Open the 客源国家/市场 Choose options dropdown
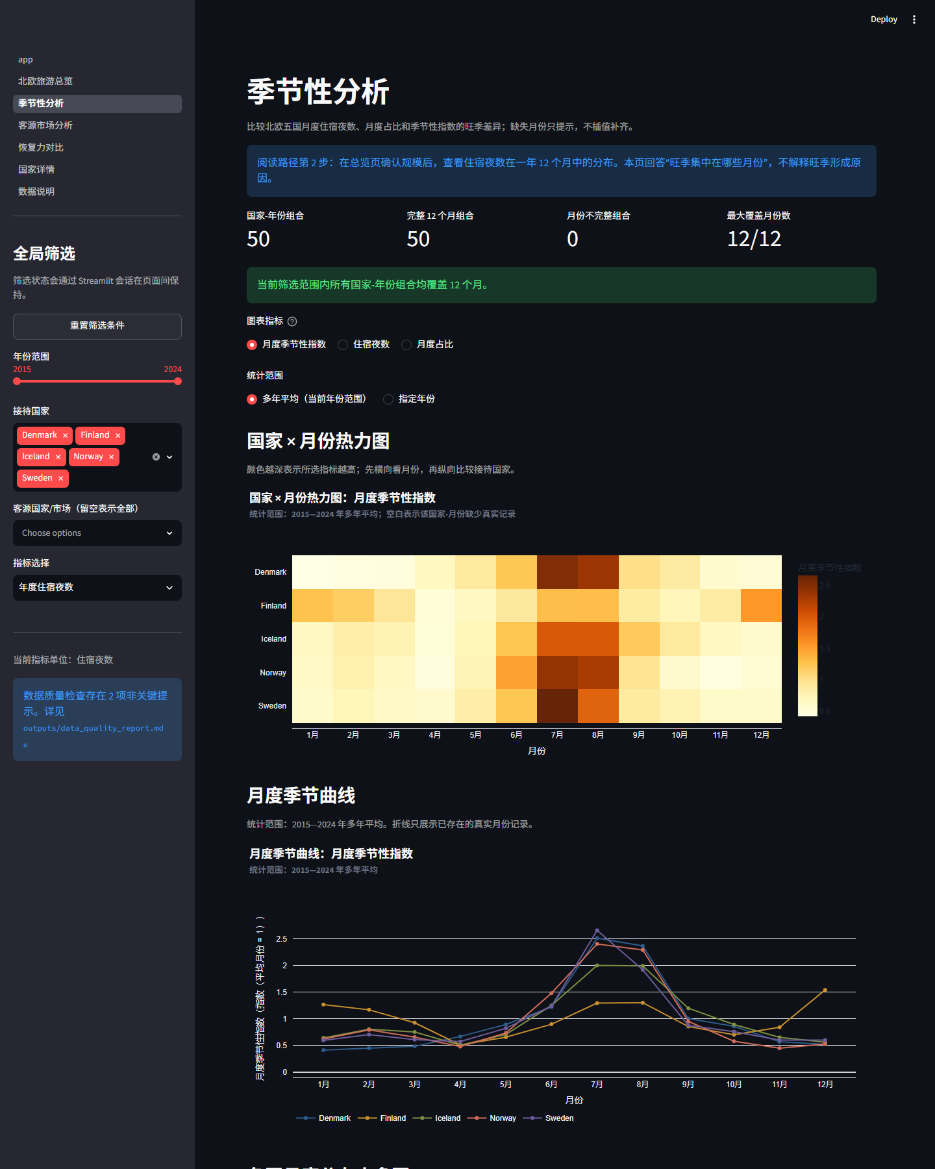Viewport: 935px width, 1169px height. 97,533
